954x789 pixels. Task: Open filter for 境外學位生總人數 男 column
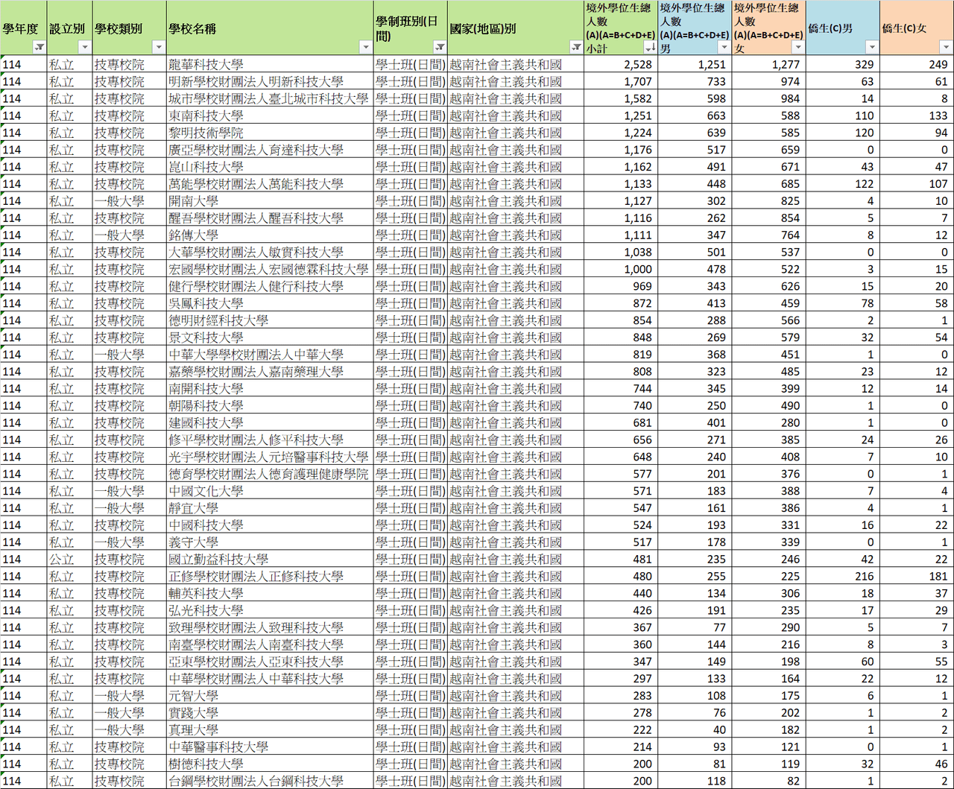click(x=724, y=48)
